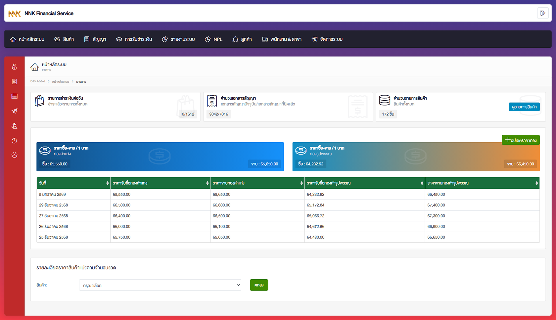Click the Dashboard breadcrumb link
The width and height of the screenshot is (556, 320).
point(38,81)
